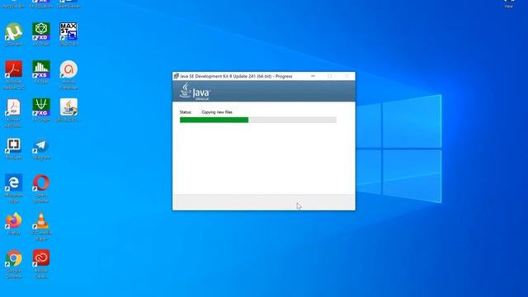
Task: Click the "Status:" label in installer
Action: (185, 112)
